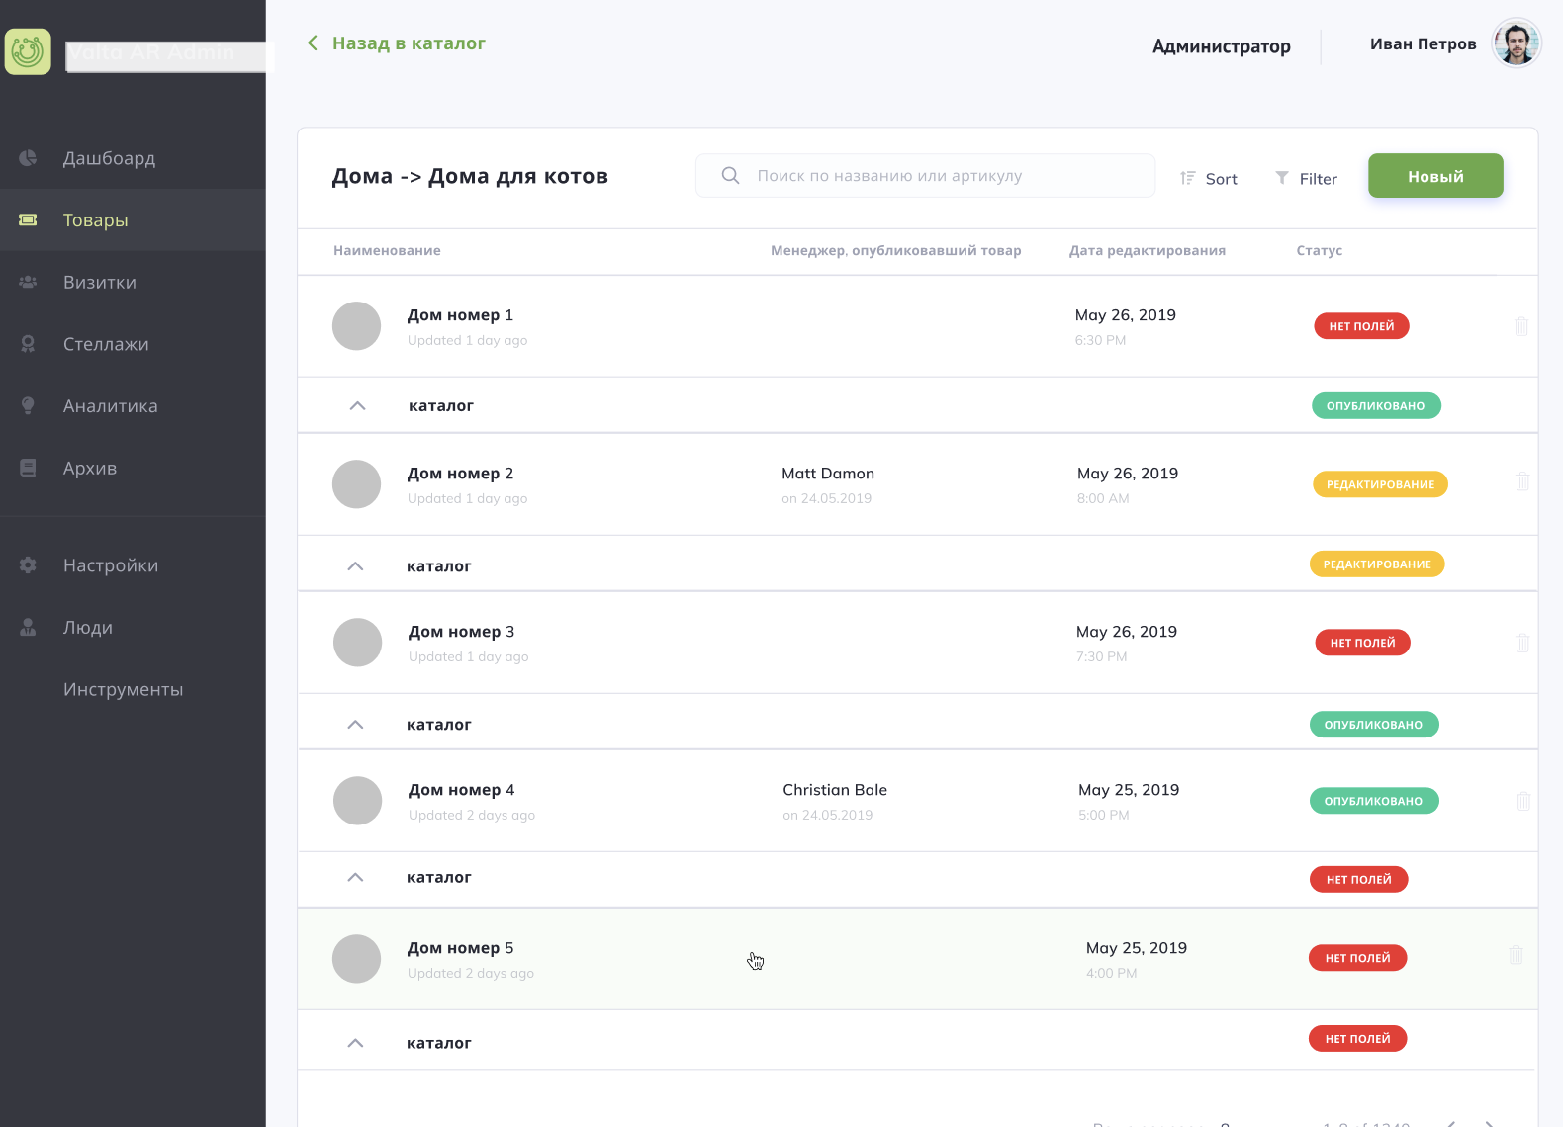Viewport: 1563px width, 1127px height.
Task: Click the Иван Петров user name
Action: [1423, 44]
